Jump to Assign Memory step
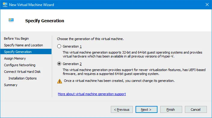Screen dimensions: 212x118 point(15,58)
